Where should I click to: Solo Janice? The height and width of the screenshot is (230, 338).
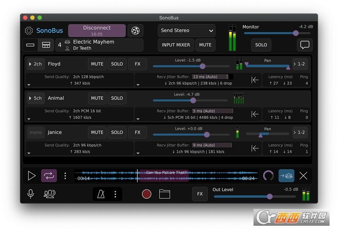117,132
